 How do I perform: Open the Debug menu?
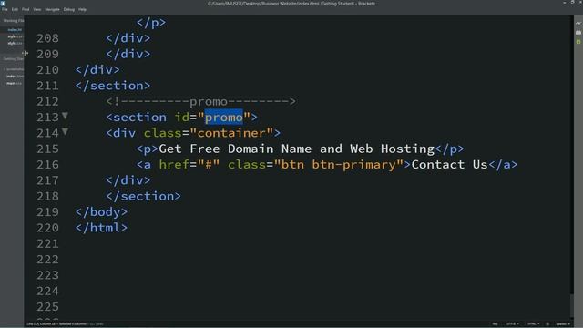pyautogui.click(x=69, y=9)
